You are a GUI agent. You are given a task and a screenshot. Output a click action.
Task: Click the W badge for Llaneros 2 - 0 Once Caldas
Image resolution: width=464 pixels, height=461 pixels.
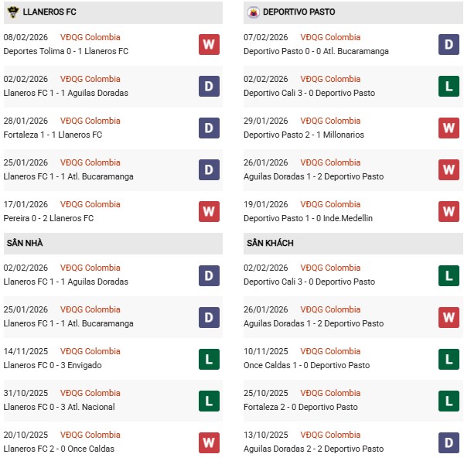click(x=209, y=442)
